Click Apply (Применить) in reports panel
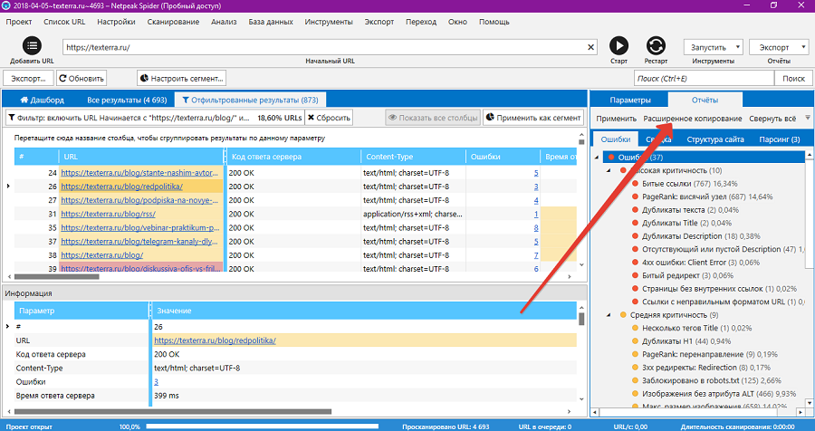The height and width of the screenshot is (431, 815). 616,119
